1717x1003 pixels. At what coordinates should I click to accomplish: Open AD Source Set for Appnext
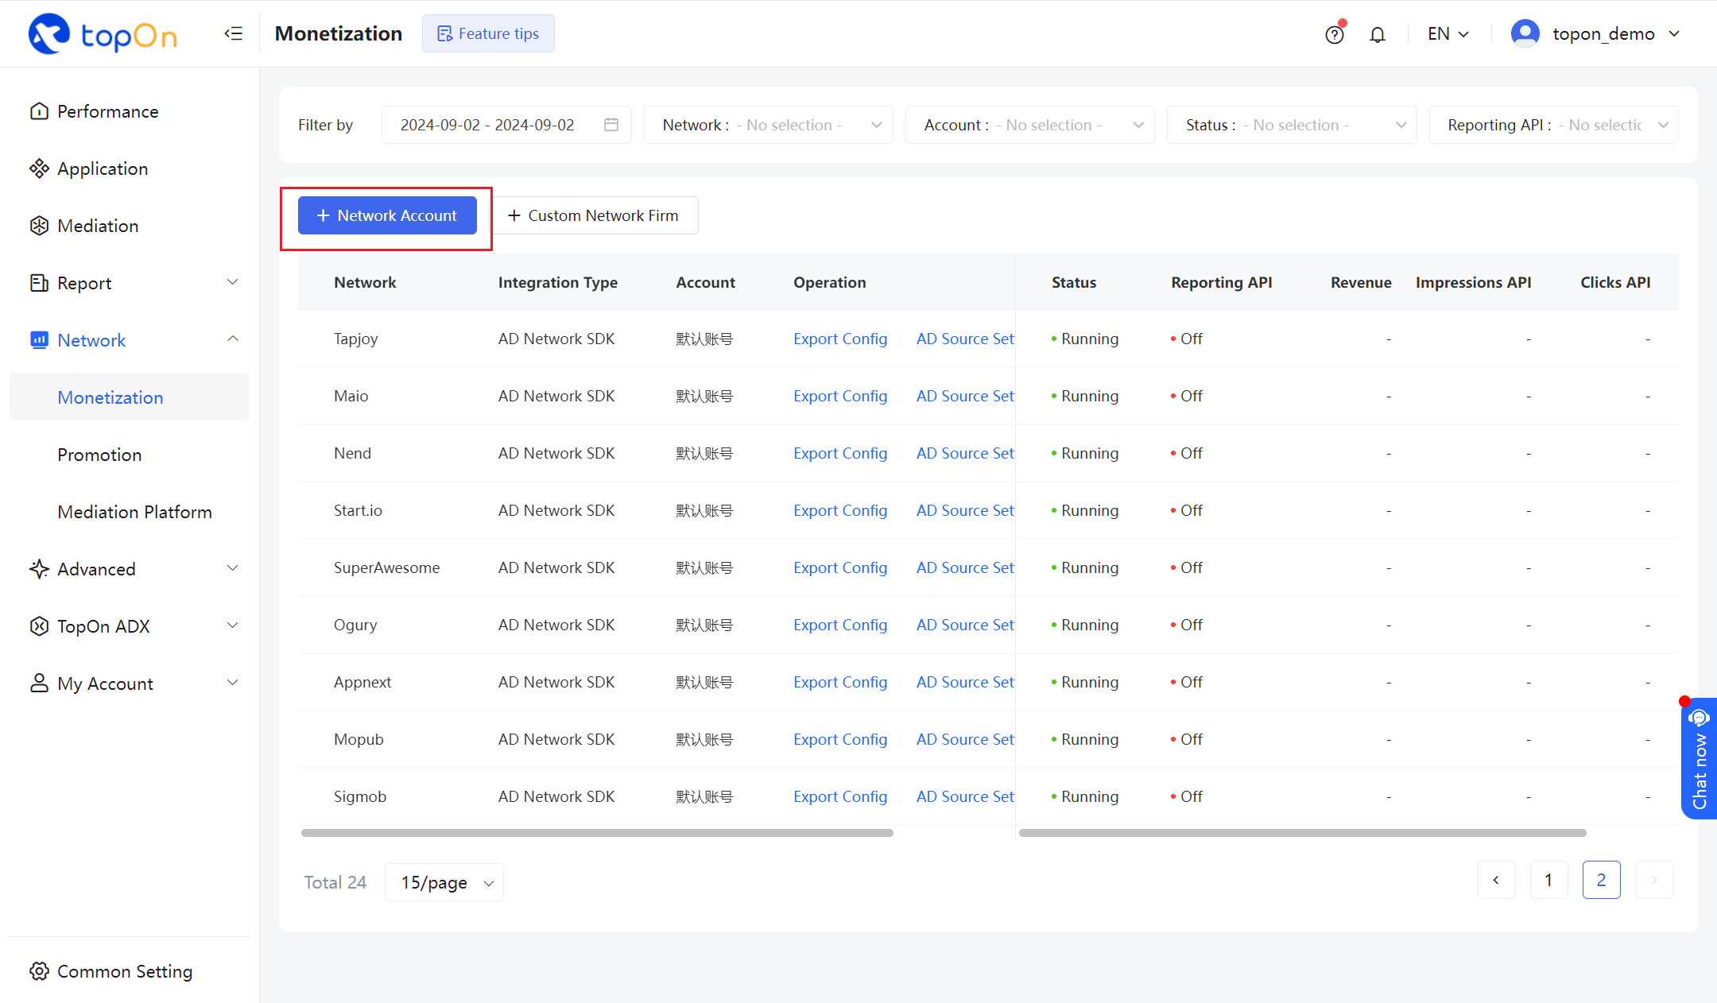(965, 682)
